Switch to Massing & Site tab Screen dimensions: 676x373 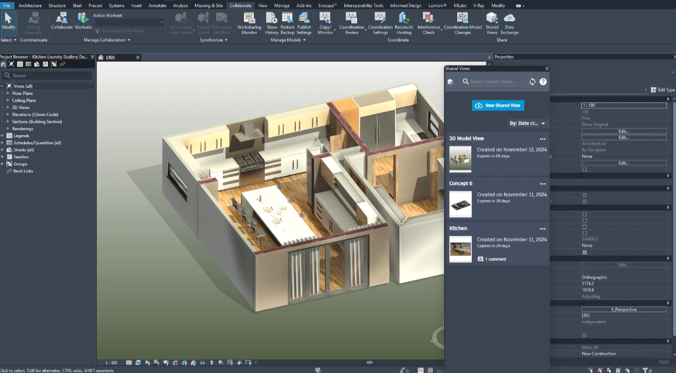[209, 6]
